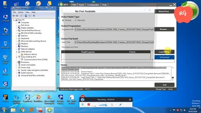201x113 pixels.
Task: Open QFIL File menu
Action: 74,5
